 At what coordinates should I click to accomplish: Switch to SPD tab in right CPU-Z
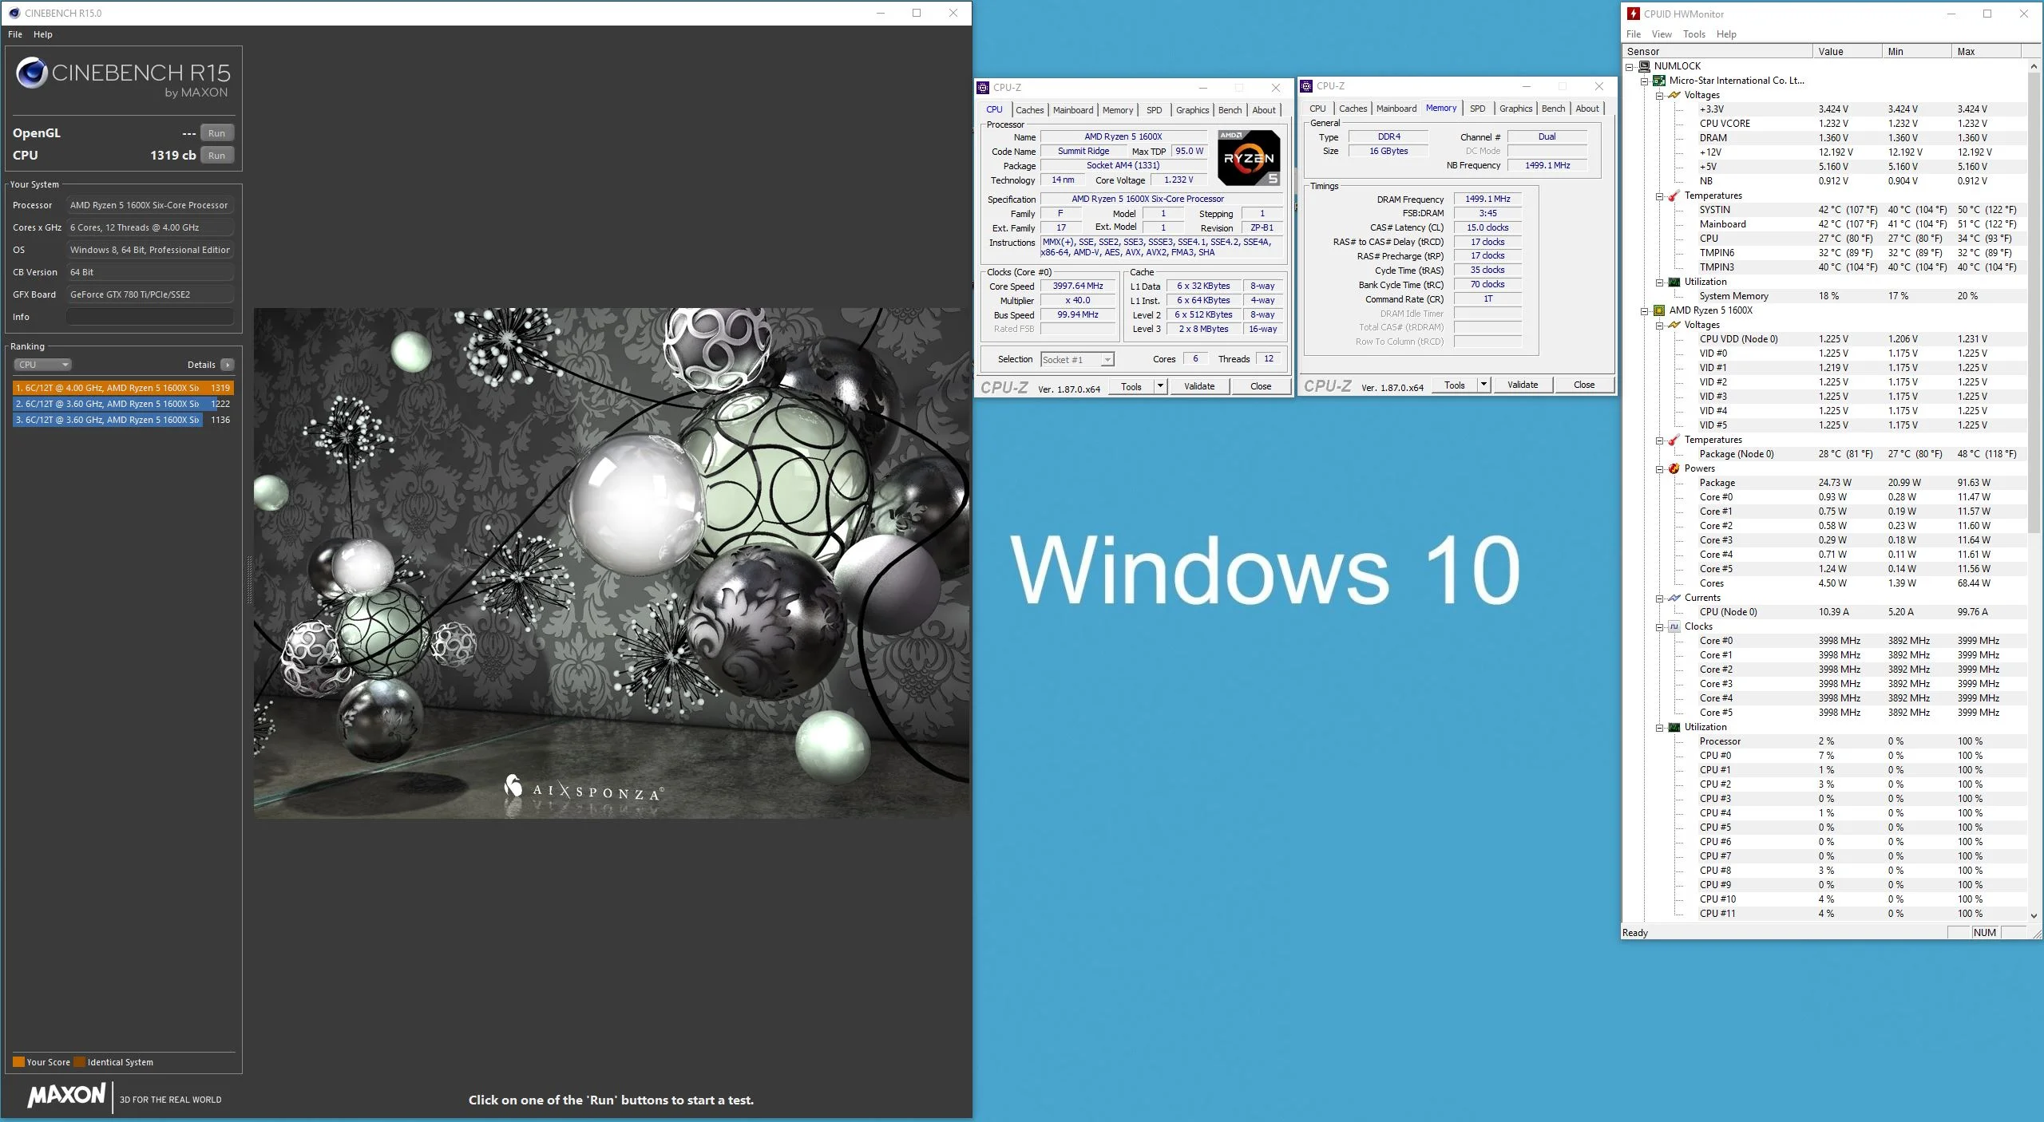1478,109
